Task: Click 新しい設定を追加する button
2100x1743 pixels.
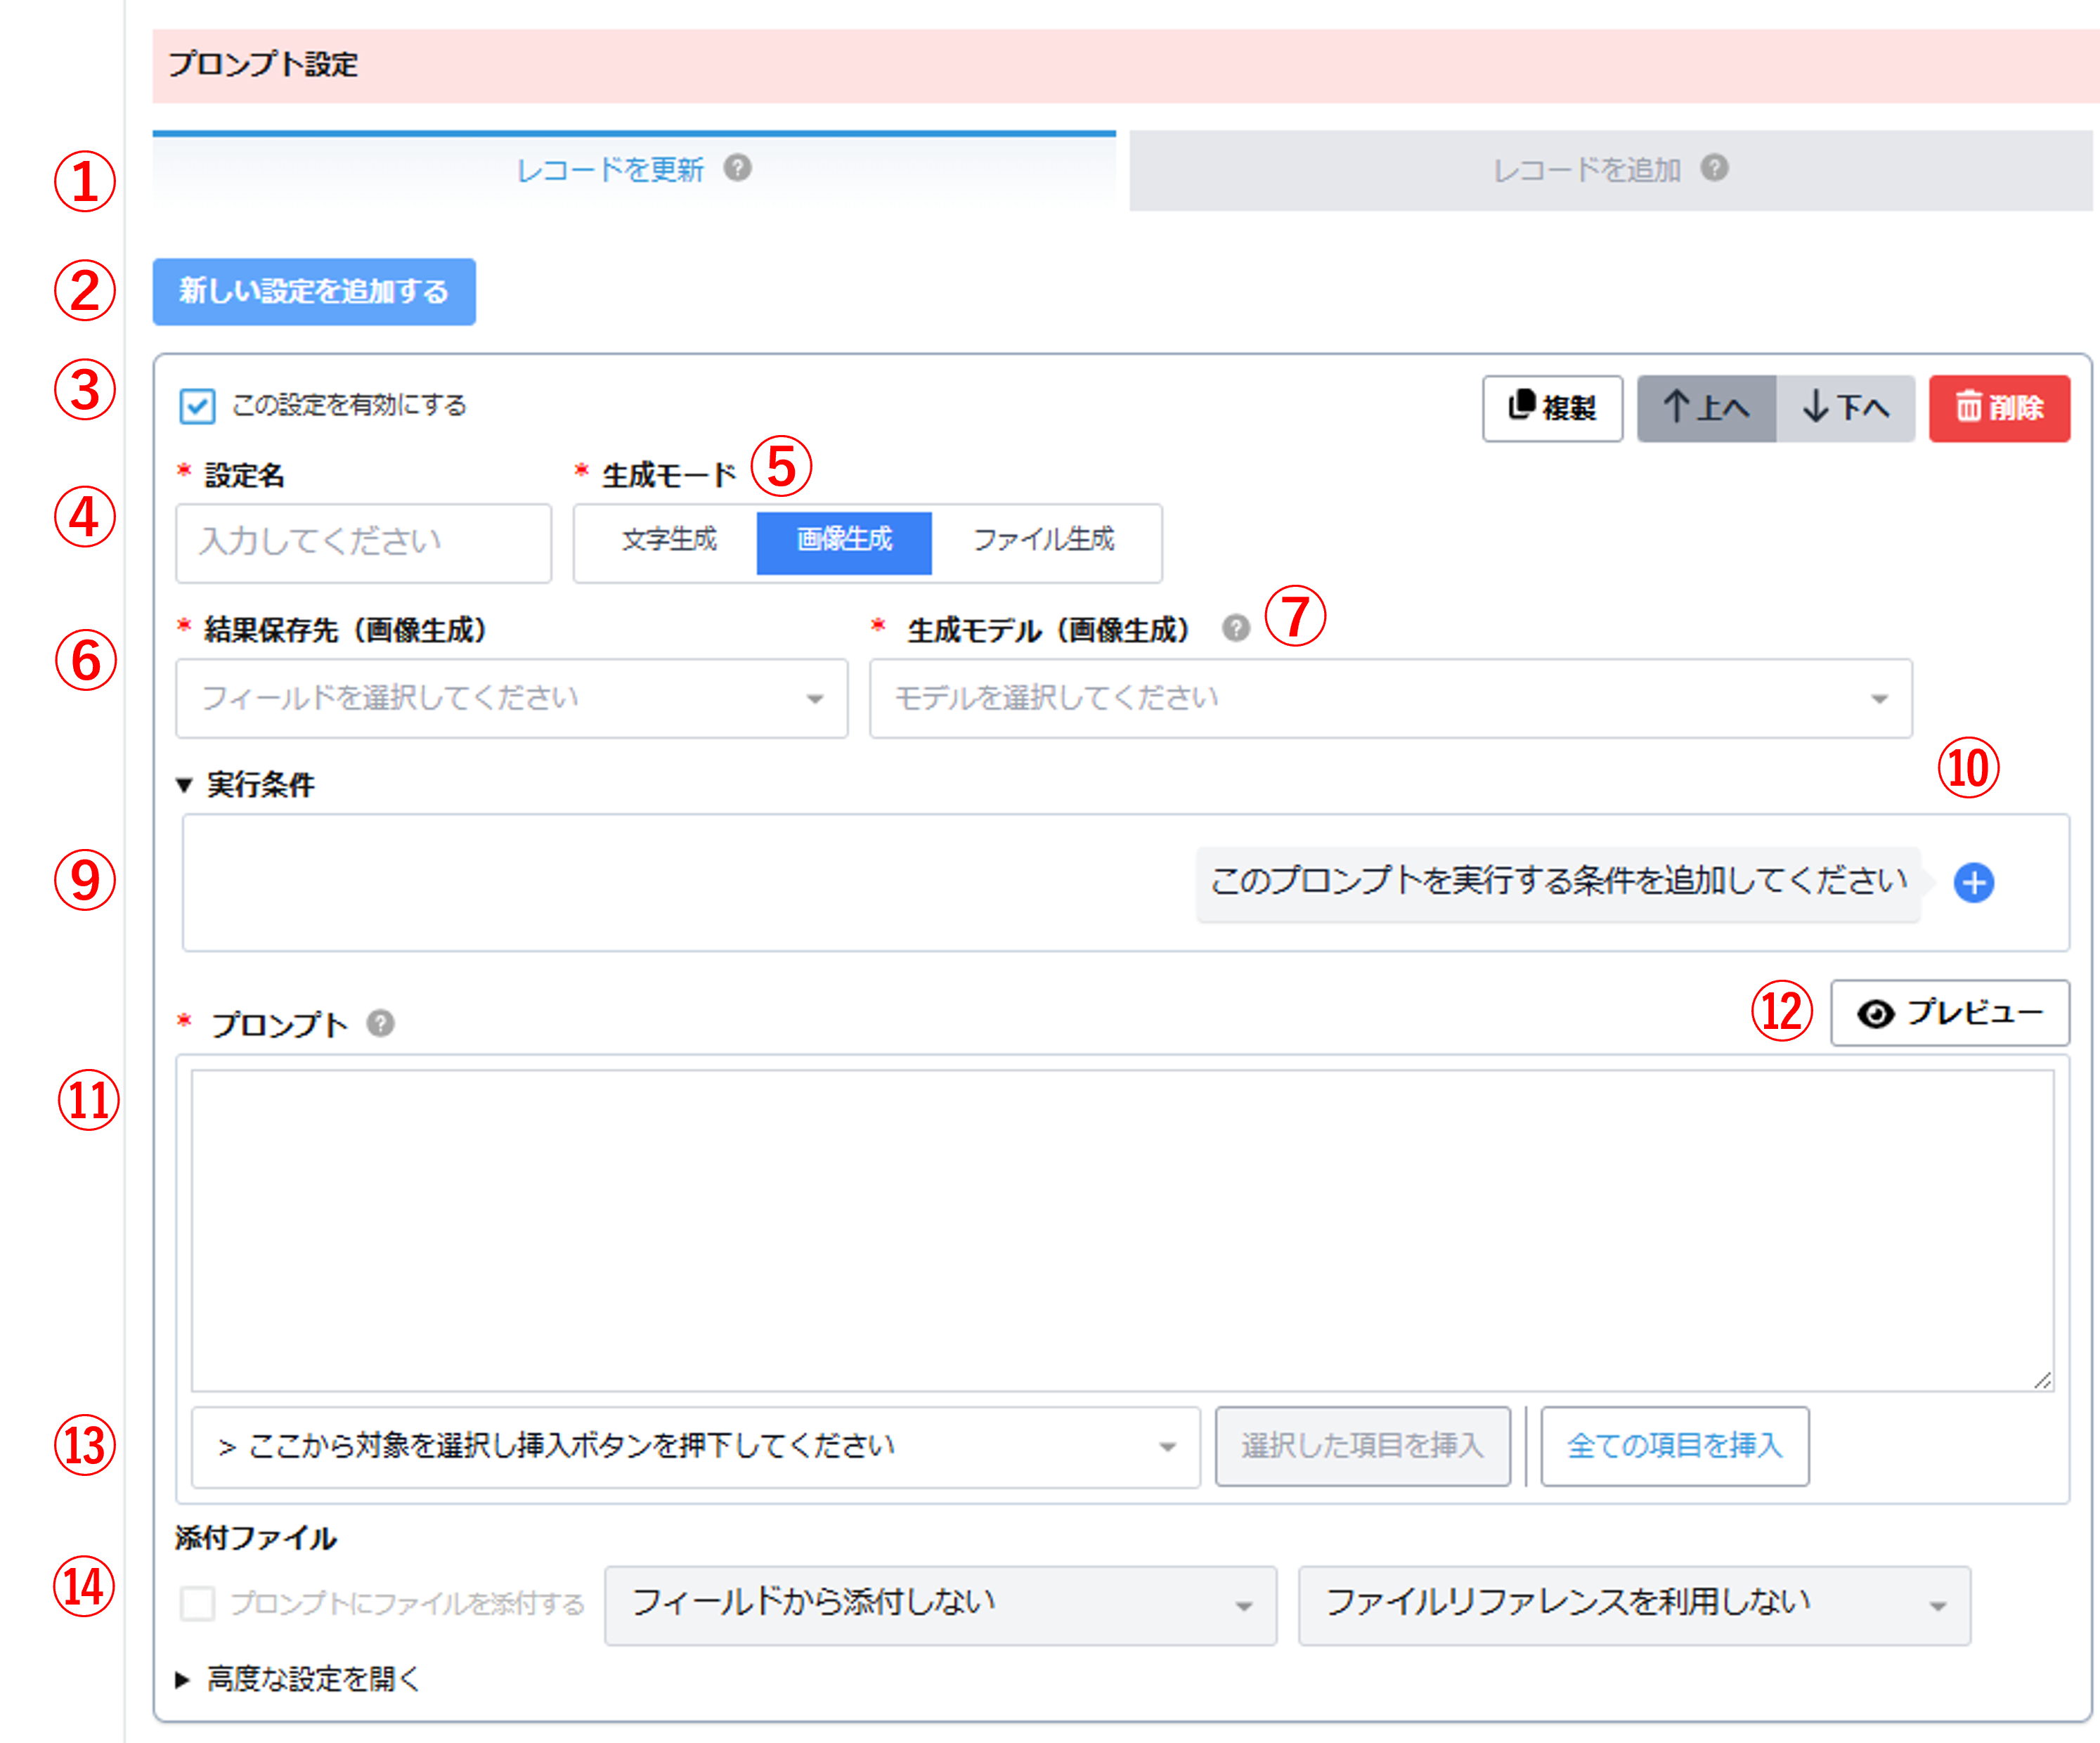Action: pos(314,292)
